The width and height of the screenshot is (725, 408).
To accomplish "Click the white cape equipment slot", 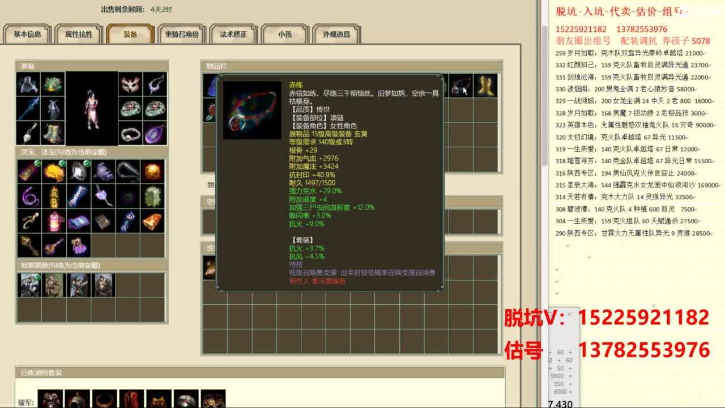I will [28, 84].
